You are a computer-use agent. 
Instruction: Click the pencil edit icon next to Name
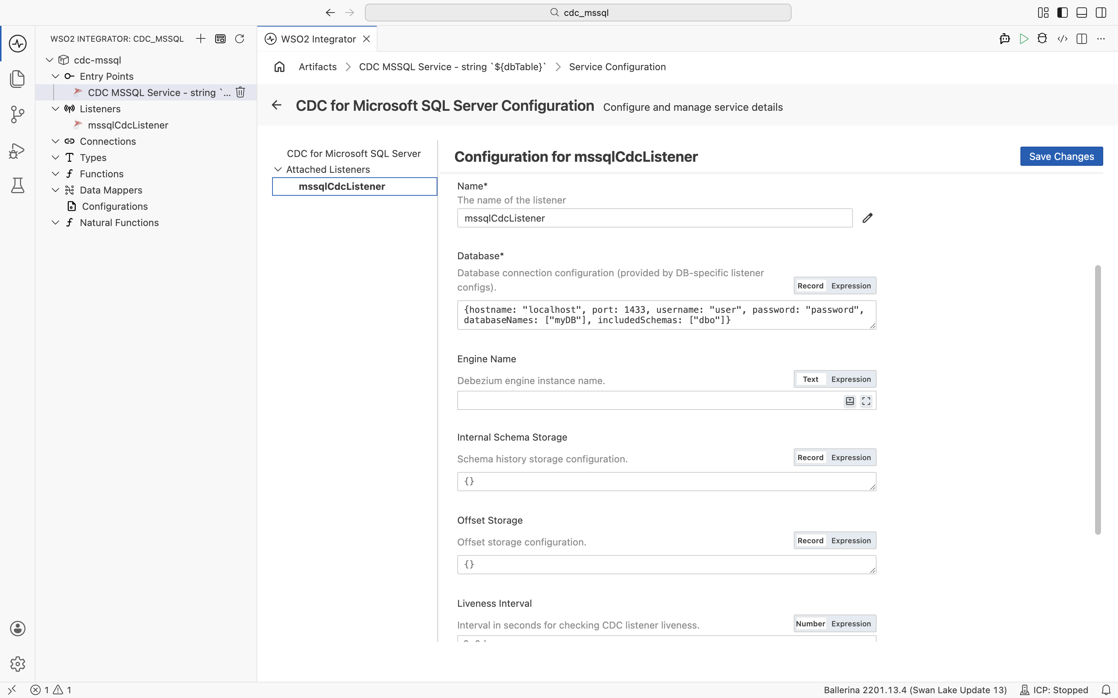pyautogui.click(x=868, y=218)
